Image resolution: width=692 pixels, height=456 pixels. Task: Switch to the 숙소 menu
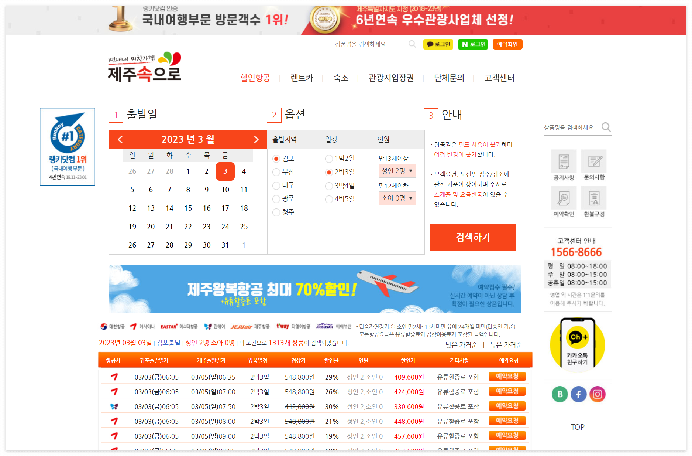click(x=340, y=78)
